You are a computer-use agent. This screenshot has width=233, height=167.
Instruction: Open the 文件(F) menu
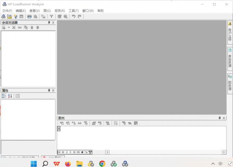(x=7, y=11)
